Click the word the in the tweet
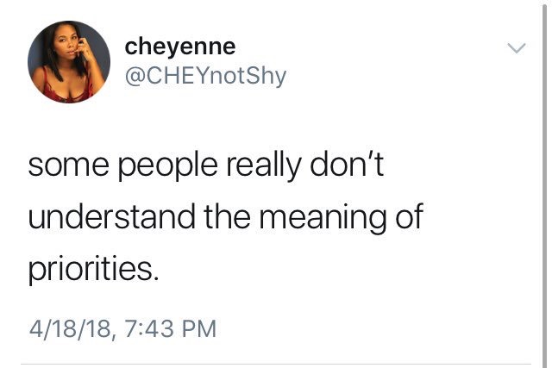Screen dimensions: 552x368 click(227, 216)
